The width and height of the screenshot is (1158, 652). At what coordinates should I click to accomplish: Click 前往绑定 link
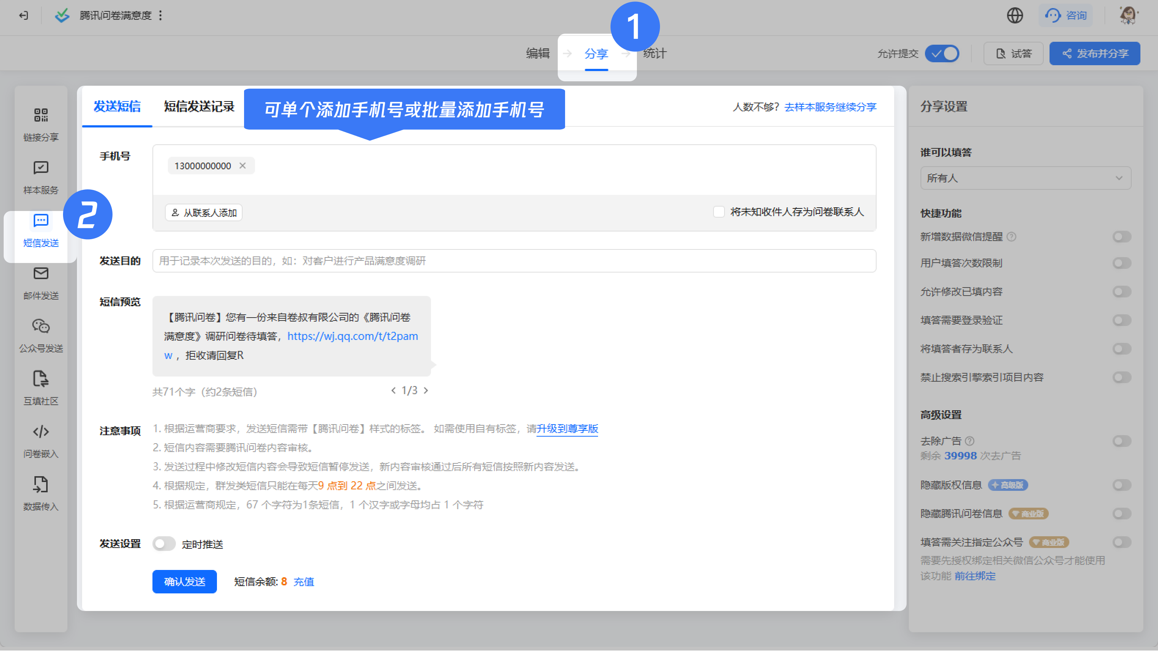tap(975, 577)
